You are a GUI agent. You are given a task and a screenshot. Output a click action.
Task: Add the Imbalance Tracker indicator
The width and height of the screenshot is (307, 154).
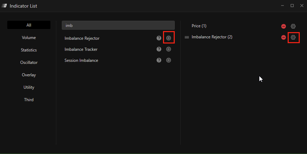[169, 49]
